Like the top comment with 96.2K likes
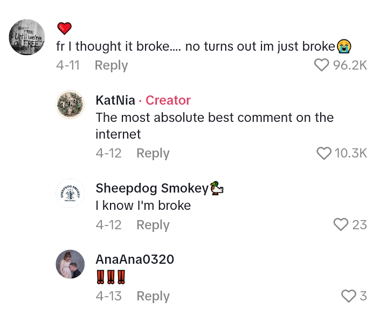Screen dimensions: 373x315 [322, 65]
